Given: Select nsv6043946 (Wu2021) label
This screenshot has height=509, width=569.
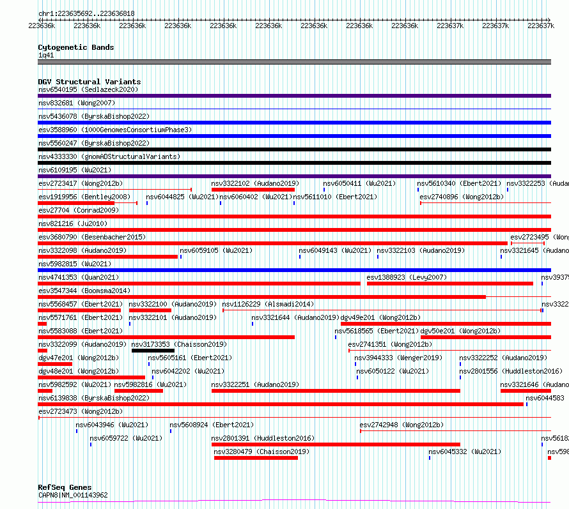Looking at the screenshot, I should [x=112, y=425].
